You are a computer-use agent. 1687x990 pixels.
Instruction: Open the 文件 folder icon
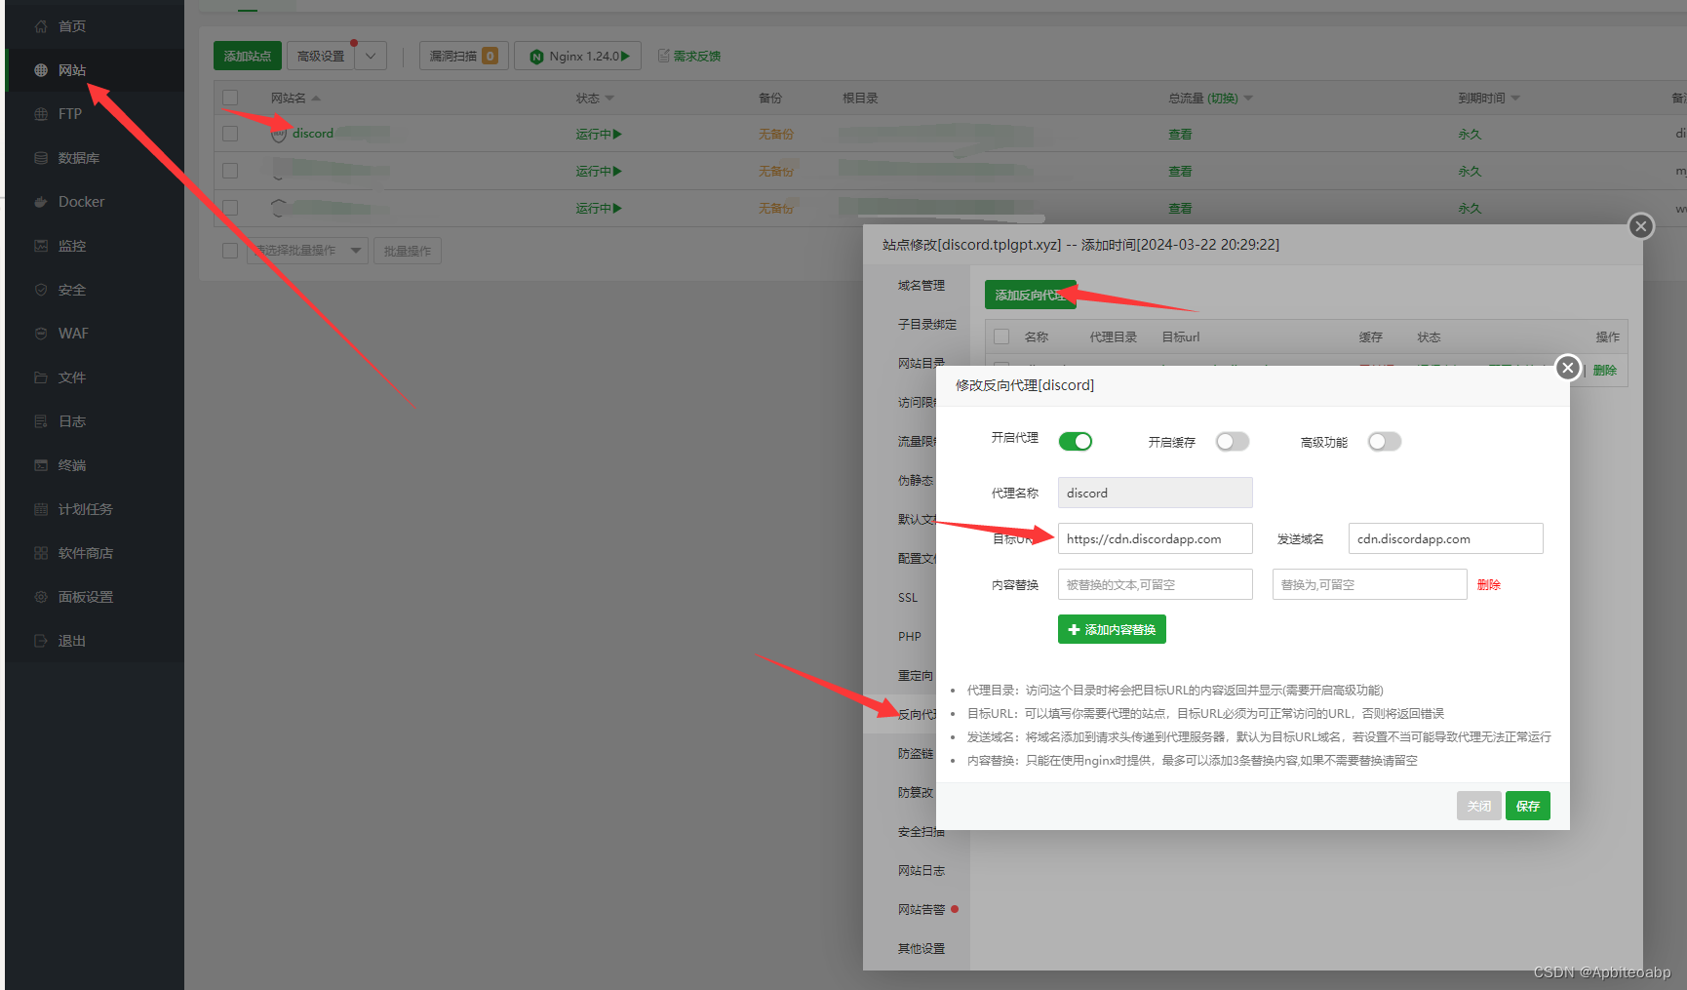(x=41, y=377)
